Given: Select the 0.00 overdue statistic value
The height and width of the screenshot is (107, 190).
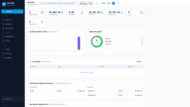Looking at the screenshot, I should pos(71,12).
